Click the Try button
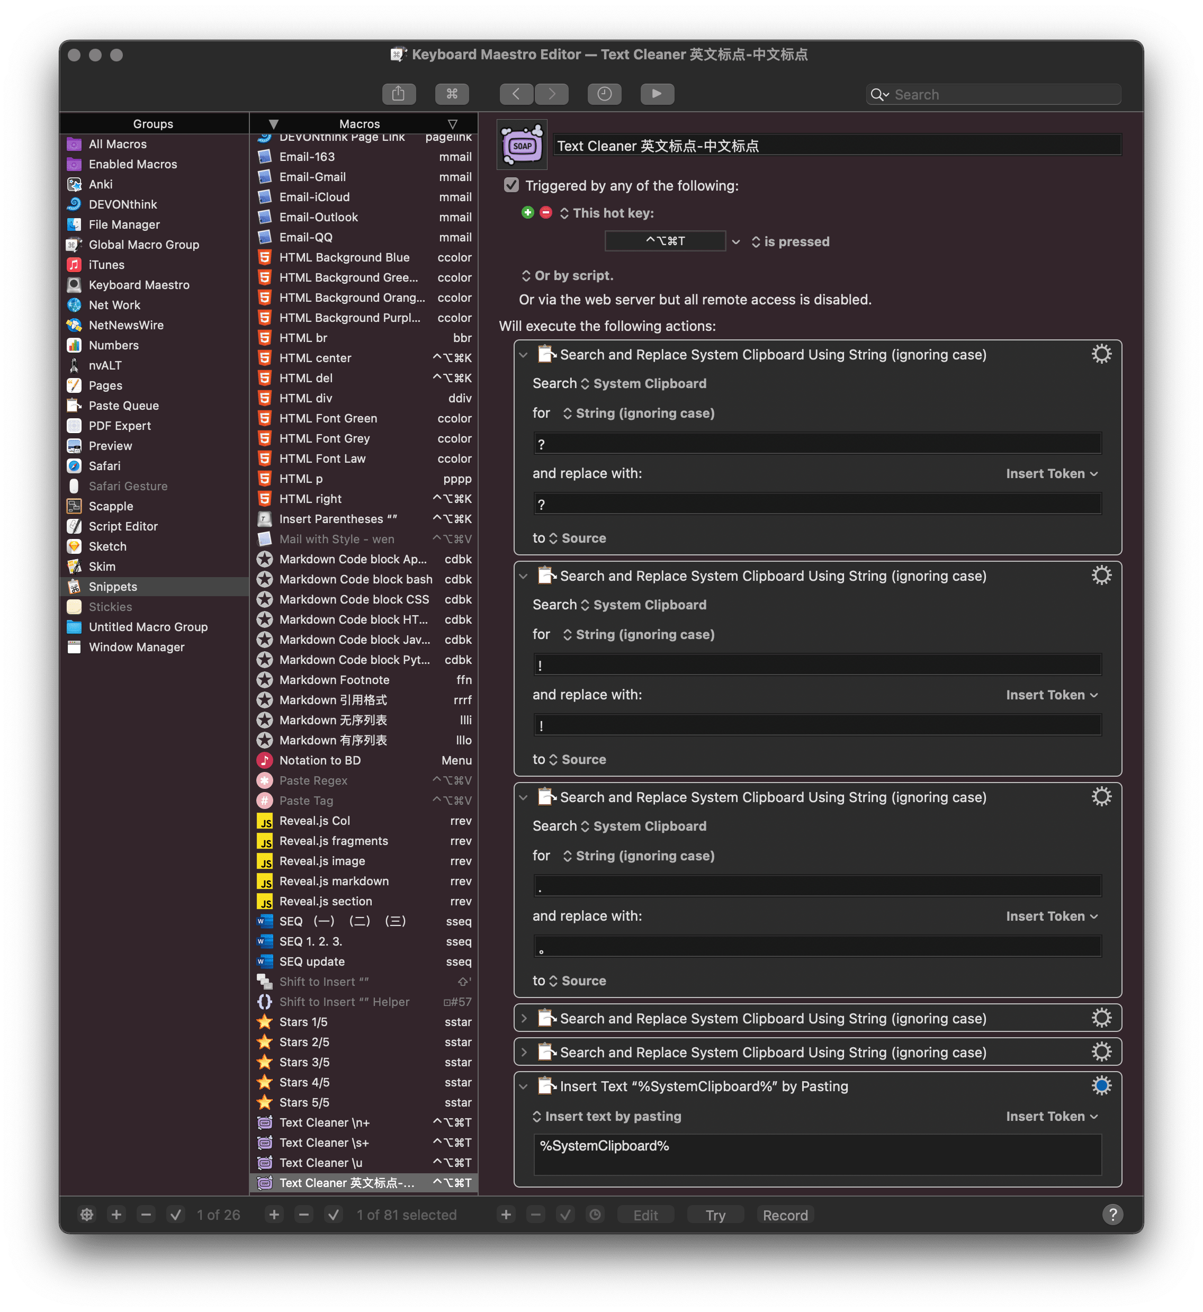 coord(715,1215)
